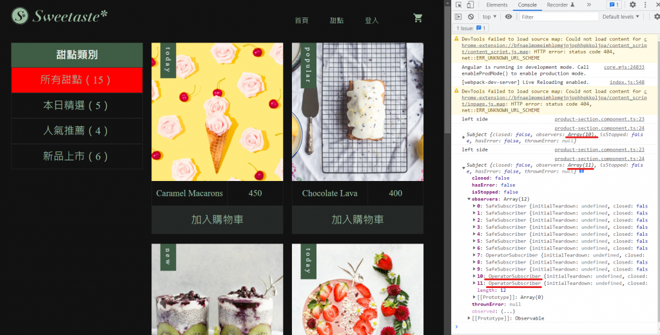Select the 新品上市 (6) category
The width and height of the screenshot is (660, 335).
[77, 157]
